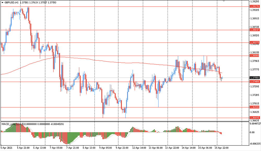Click the 15 Apr 06:00 time label

pos(205,148)
